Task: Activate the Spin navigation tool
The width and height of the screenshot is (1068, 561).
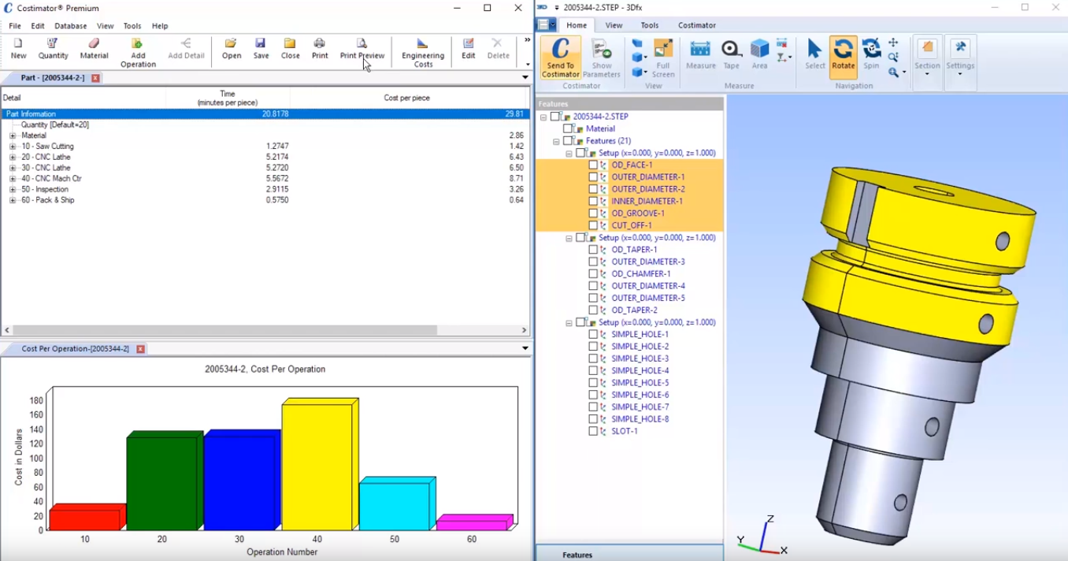Action: click(x=871, y=54)
